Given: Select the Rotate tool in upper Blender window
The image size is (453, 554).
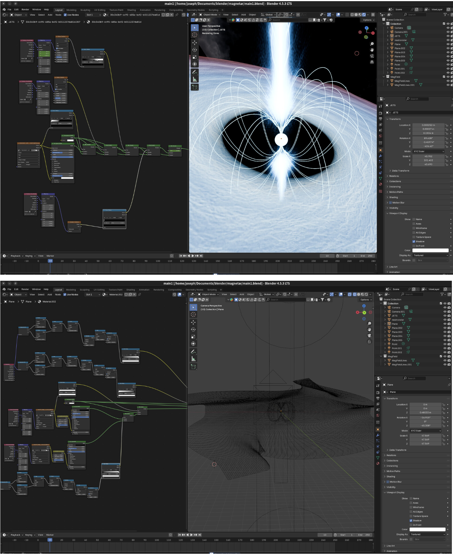Looking at the screenshot, I should point(195,50).
